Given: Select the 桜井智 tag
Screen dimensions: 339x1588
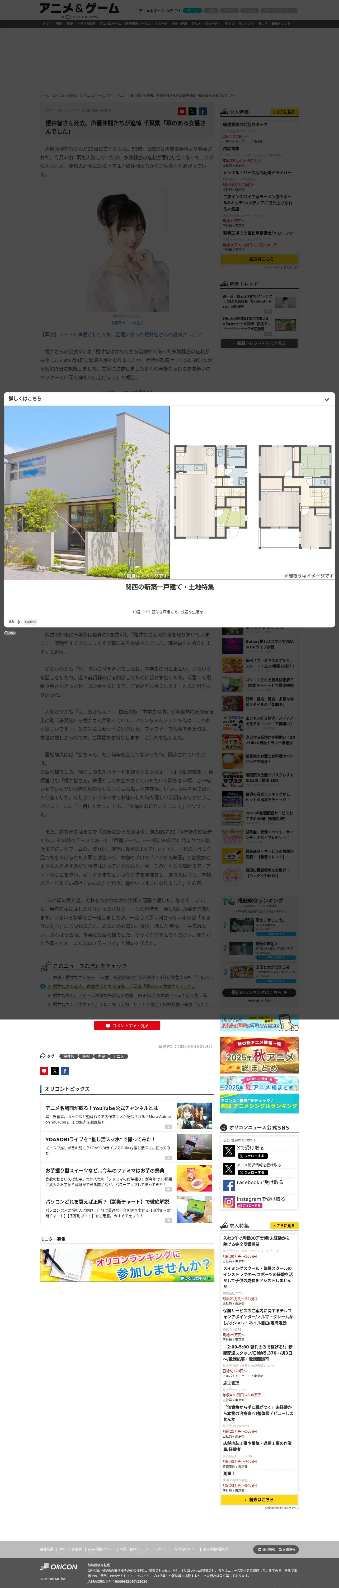Looking at the screenshot, I should pyautogui.click(x=69, y=1056).
